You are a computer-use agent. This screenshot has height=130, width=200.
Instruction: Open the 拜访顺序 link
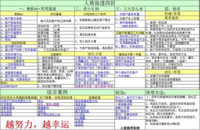point(6,114)
